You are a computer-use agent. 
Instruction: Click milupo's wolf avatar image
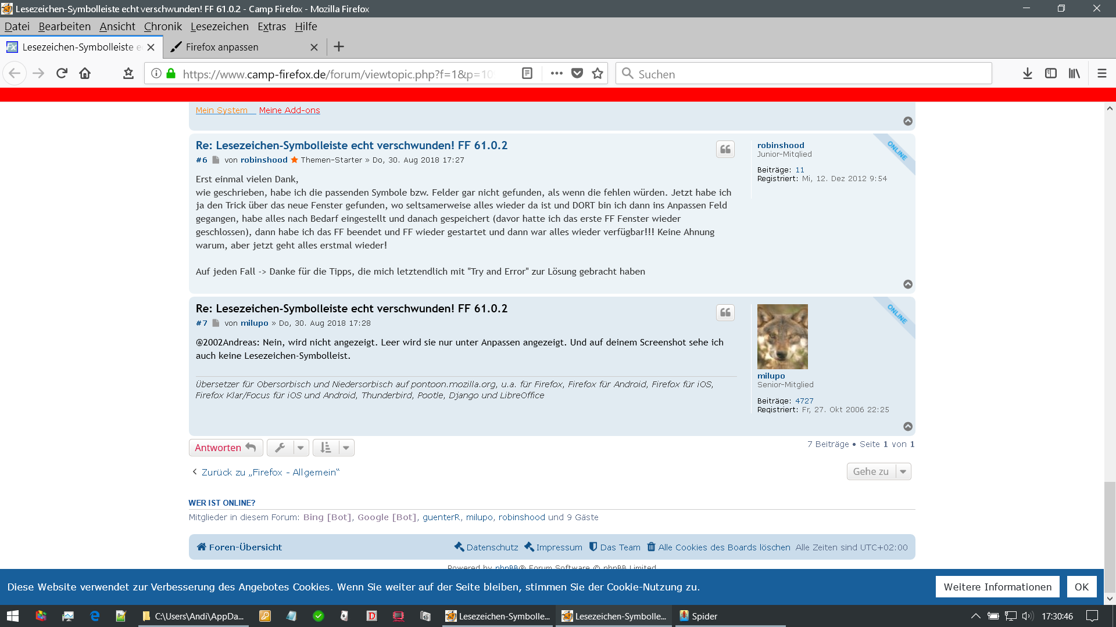tap(782, 337)
